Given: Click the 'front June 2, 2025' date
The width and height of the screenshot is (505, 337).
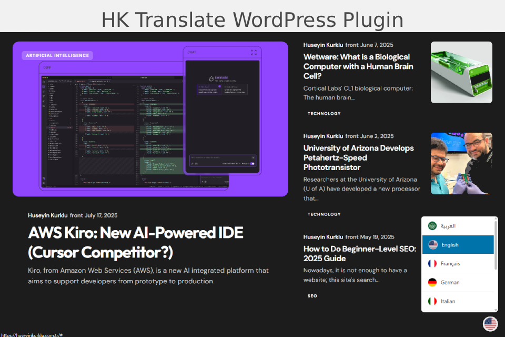Looking at the screenshot, I should click(x=369, y=136).
